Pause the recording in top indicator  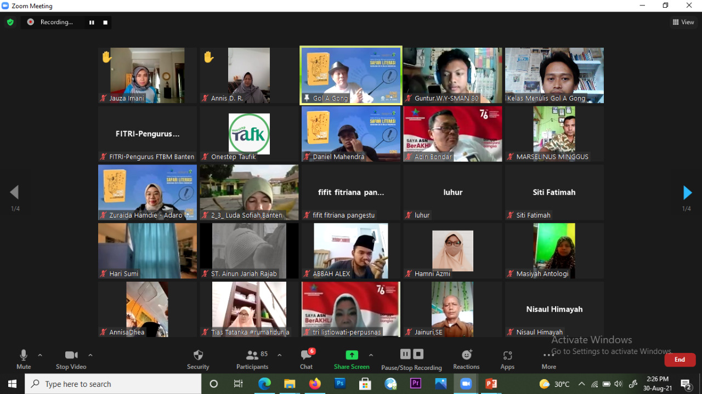[x=92, y=22]
